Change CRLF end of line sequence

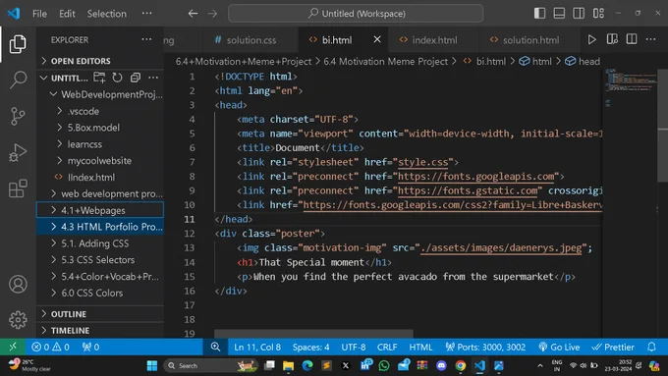coord(387,348)
